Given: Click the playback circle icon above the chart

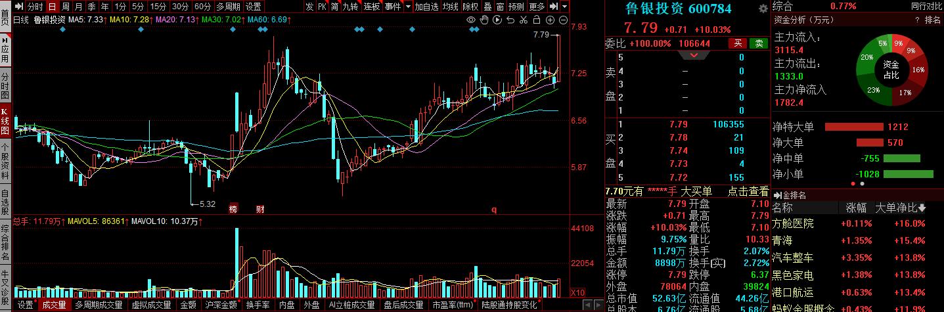Looking at the screenshot, I should (x=497, y=20).
